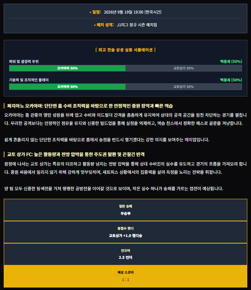This screenshot has height=290, width=251.
Task: Select the 오카야마 50% mobility bar segment
Action: point(67,87)
